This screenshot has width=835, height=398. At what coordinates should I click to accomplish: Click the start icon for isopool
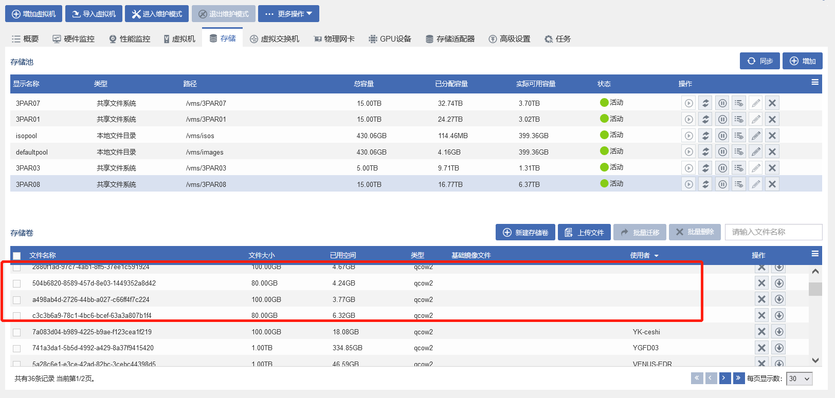[689, 136]
